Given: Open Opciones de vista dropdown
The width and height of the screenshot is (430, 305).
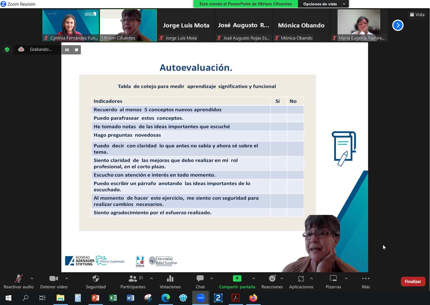Looking at the screenshot, I should point(324,4).
